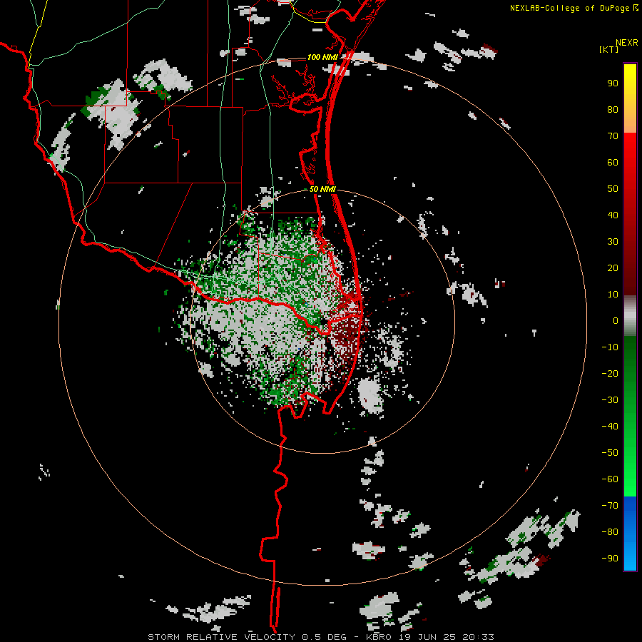
Task: Pick the gray zero-velocity band of the scale
Action: point(630,316)
